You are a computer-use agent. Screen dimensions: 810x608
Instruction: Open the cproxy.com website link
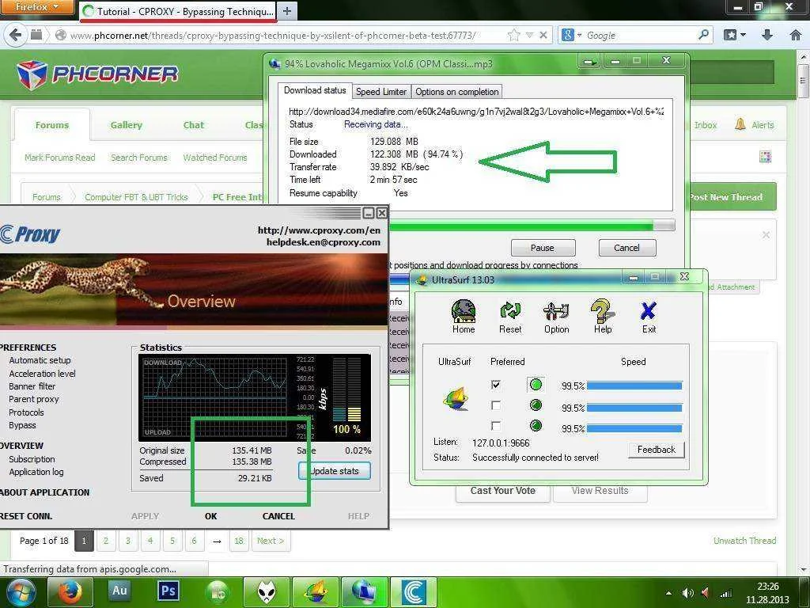319,230
